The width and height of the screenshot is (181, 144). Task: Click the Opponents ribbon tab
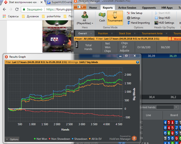tap(149, 8)
